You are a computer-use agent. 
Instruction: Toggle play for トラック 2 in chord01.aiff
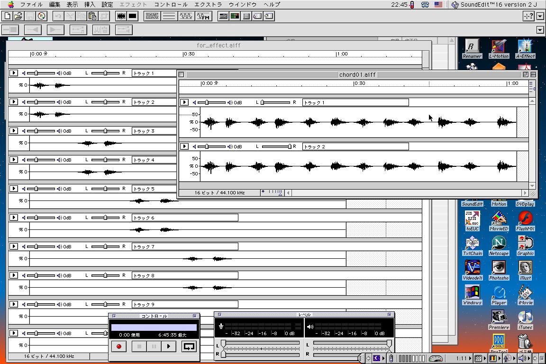(x=184, y=146)
